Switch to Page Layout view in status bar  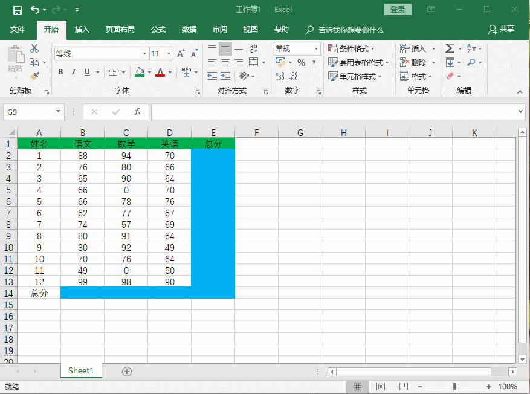(x=381, y=387)
